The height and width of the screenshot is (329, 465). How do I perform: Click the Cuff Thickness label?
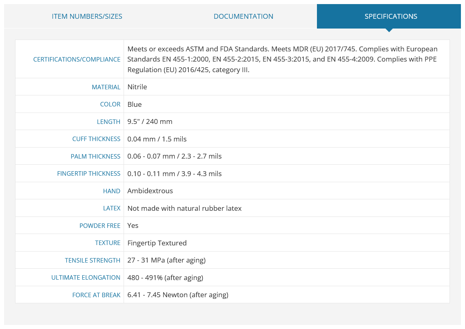pos(96,139)
